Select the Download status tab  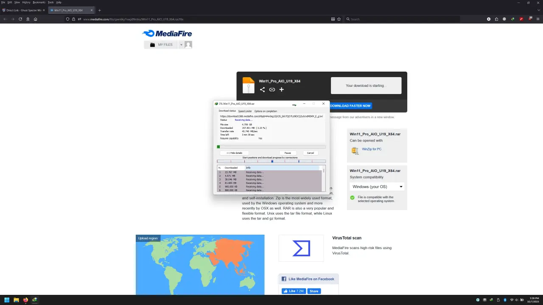[227, 111]
